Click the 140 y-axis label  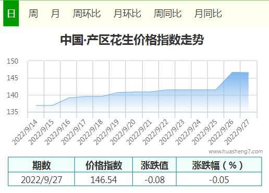click(13, 95)
